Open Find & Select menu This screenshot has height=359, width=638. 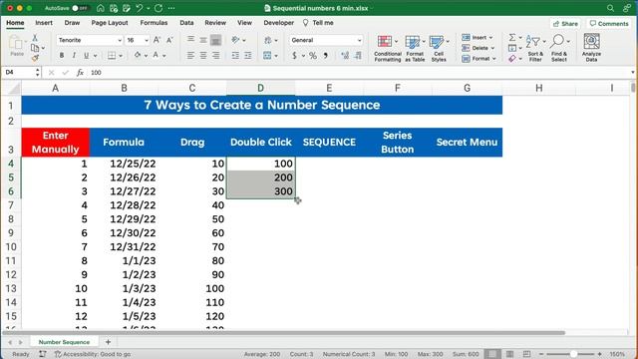click(x=559, y=48)
